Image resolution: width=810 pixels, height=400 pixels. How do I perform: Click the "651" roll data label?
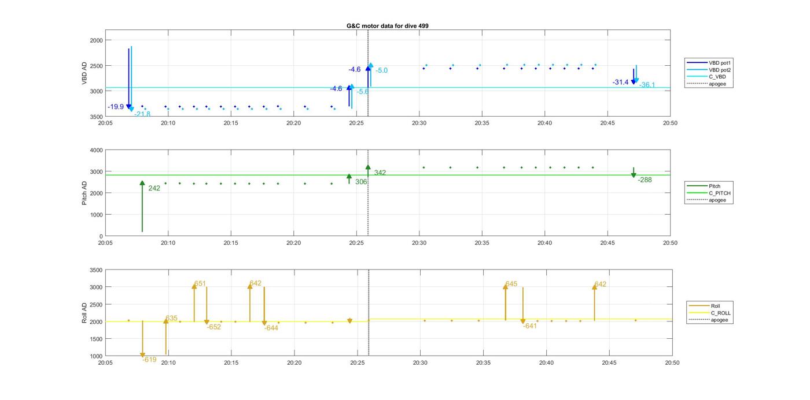point(200,283)
